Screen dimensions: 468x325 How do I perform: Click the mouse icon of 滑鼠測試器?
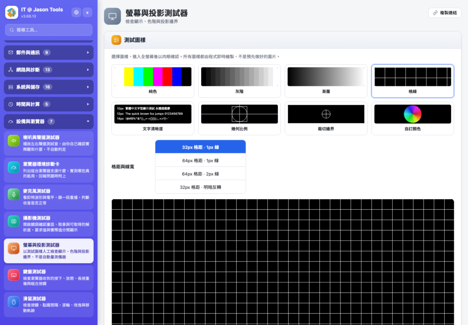[14, 302]
